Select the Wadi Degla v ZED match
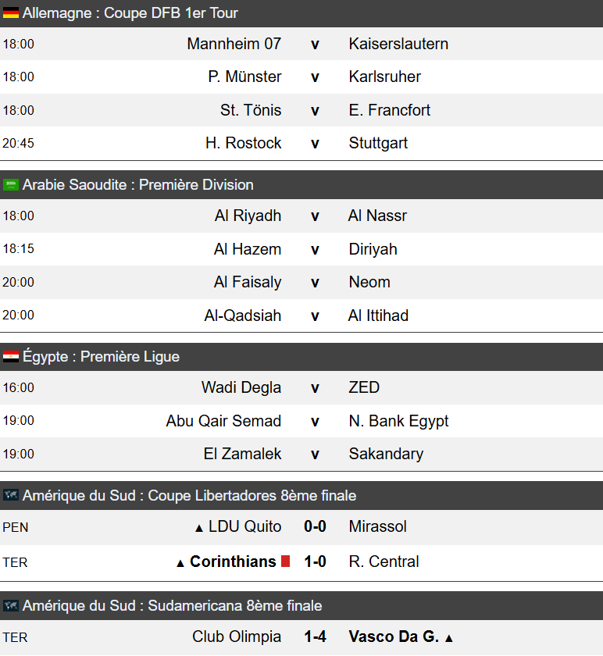This screenshot has height=656, width=603. (301, 387)
